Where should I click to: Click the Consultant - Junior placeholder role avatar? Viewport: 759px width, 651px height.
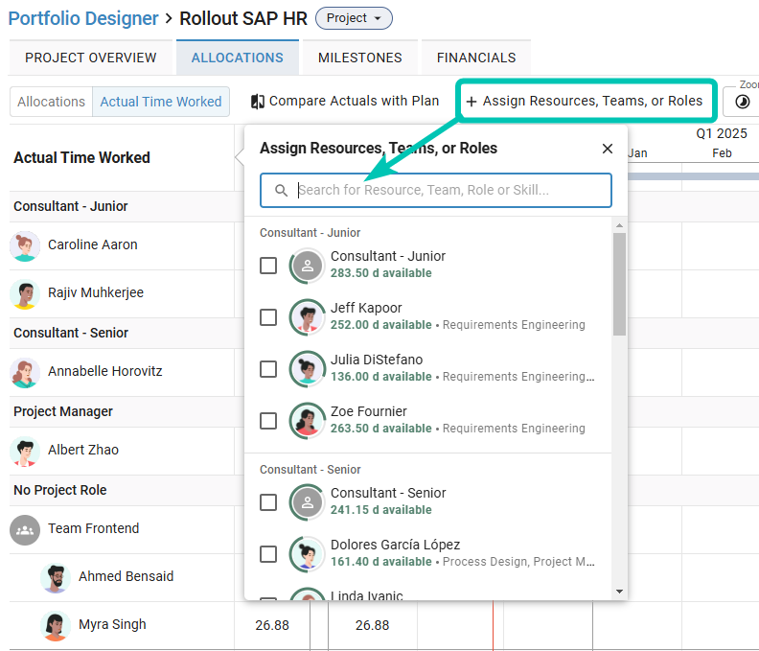tap(308, 266)
